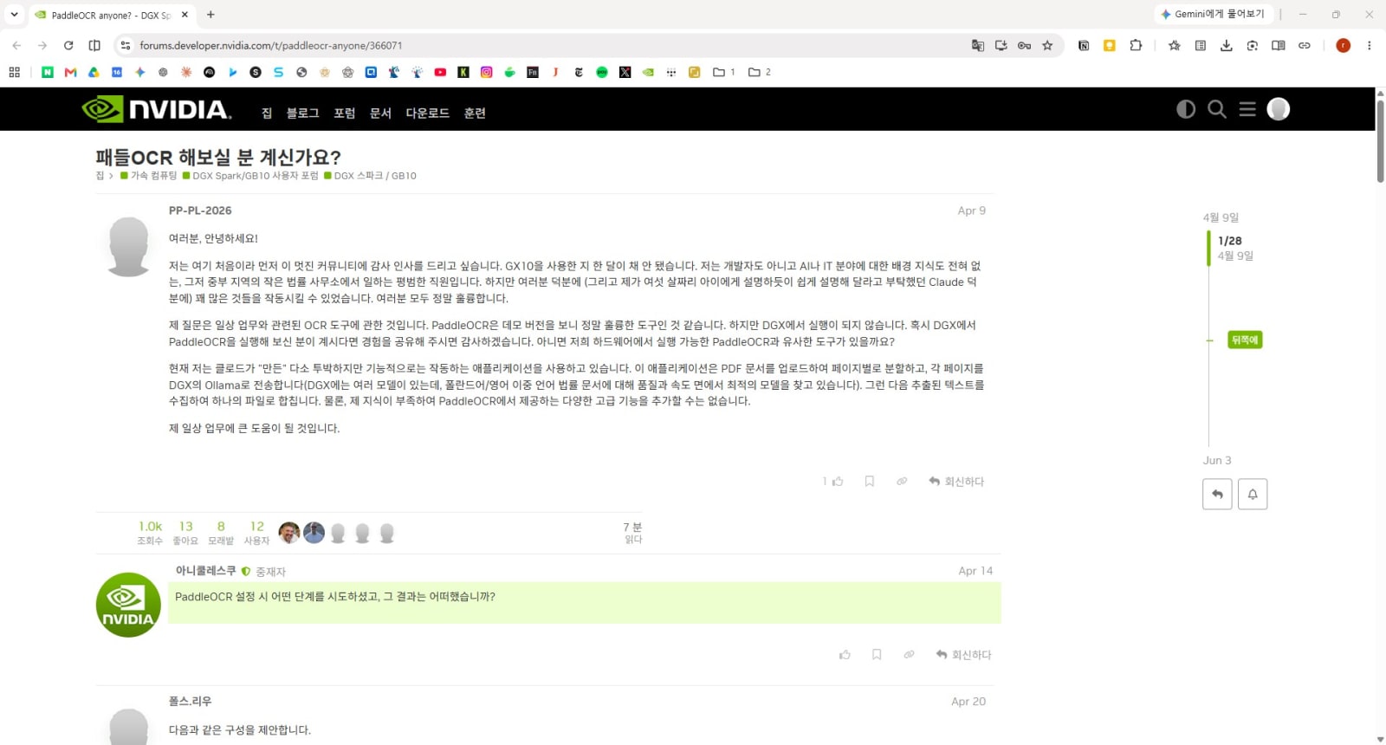This screenshot has width=1386, height=745.
Task: Click PP-PL-2026's gray avatar
Action: (128, 246)
